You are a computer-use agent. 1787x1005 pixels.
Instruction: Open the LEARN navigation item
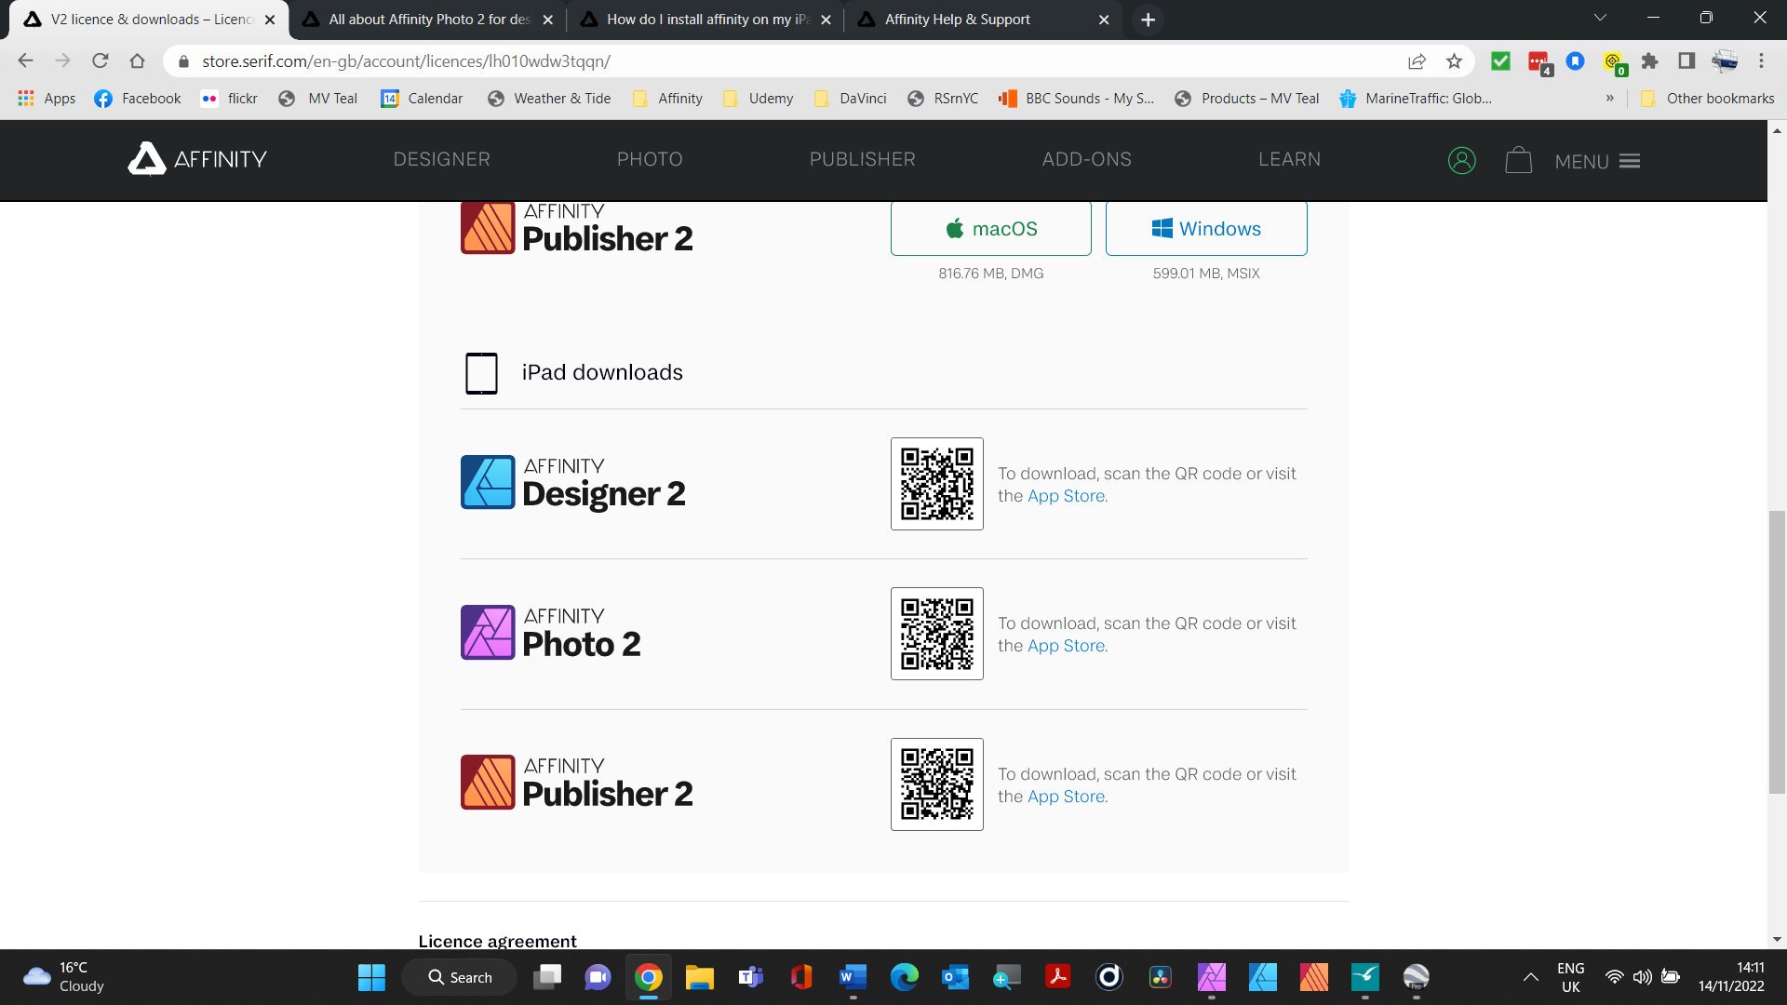1289,159
